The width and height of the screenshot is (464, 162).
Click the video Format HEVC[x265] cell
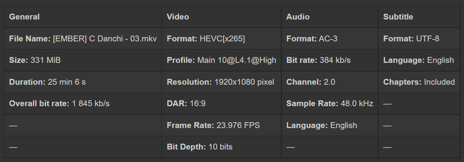206,39
